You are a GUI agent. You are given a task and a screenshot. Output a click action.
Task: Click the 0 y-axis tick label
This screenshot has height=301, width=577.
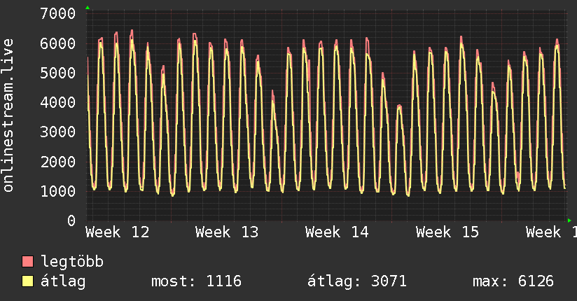(x=71, y=220)
